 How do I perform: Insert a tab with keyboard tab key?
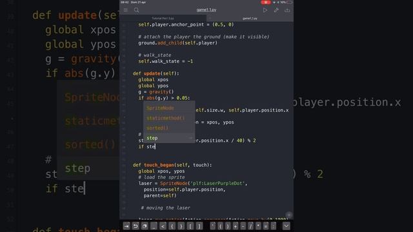point(126,226)
